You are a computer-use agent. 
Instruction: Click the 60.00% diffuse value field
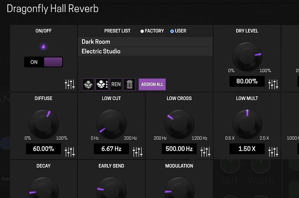tap(43, 149)
